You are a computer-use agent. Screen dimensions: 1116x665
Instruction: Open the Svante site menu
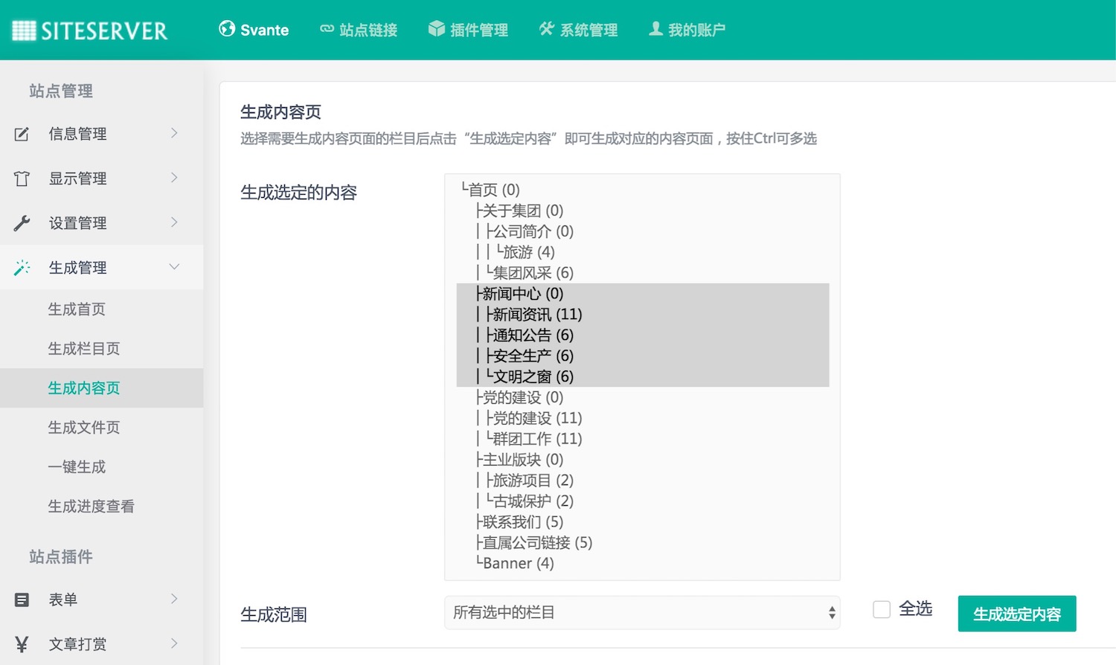tap(254, 30)
